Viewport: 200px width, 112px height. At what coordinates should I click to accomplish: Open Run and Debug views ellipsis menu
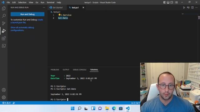click(44, 7)
